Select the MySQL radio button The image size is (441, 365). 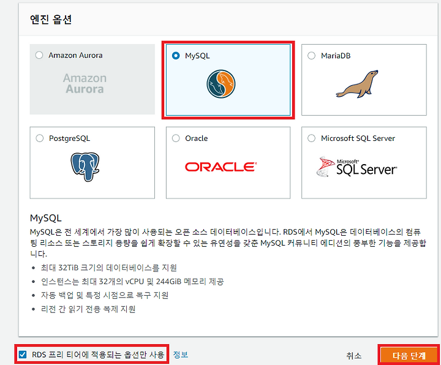click(x=176, y=55)
